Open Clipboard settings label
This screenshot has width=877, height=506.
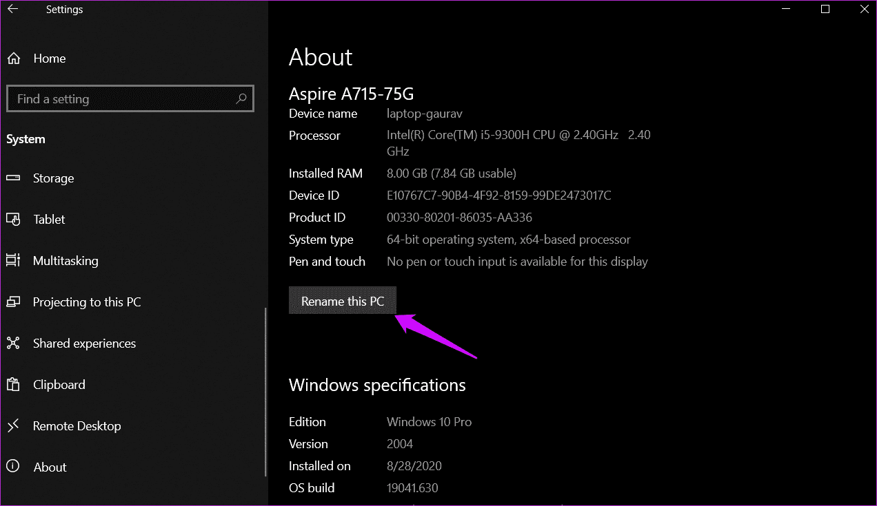(59, 385)
